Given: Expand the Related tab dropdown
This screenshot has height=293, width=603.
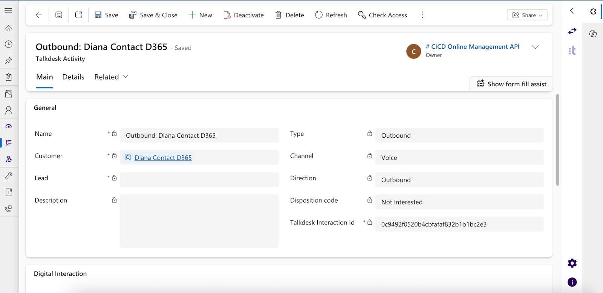Looking at the screenshot, I should click(x=111, y=77).
